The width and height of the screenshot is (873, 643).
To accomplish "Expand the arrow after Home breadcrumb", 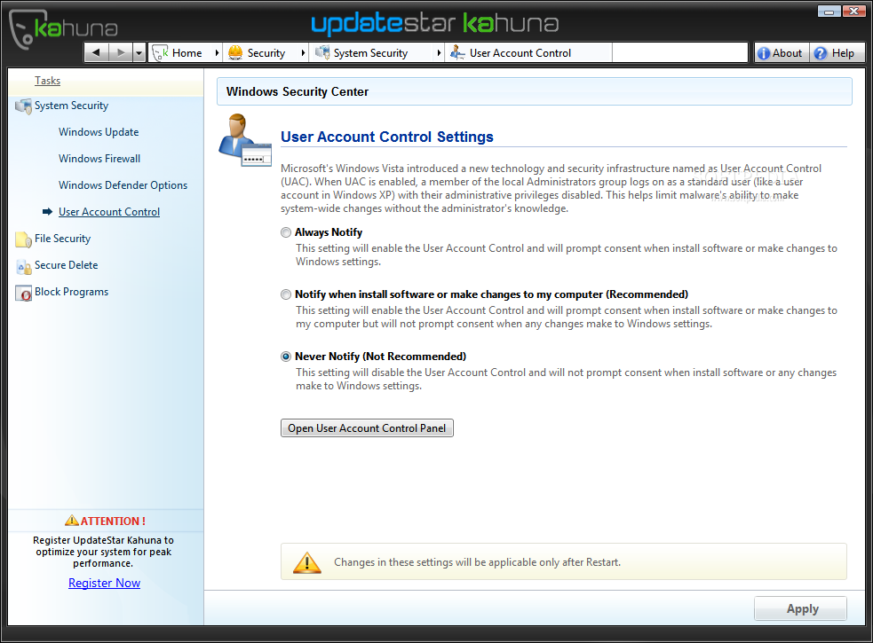I will [217, 53].
